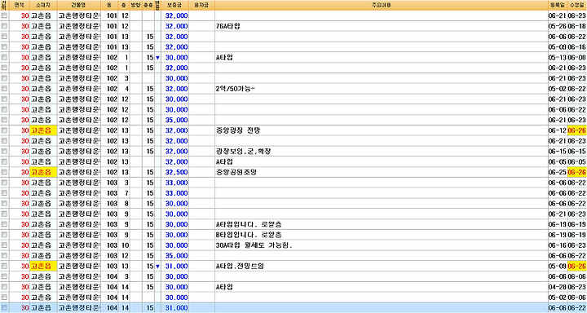This screenshot has height=313, width=587.
Task: Tick the checkbox for the A타입,전망트임 row
Action: click(x=4, y=267)
